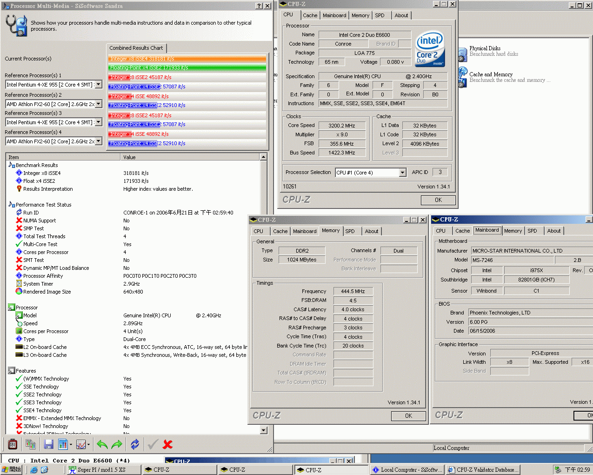Open Reference Processor 3 dropdown
Viewport: 593px width, 475px height.
click(99, 122)
